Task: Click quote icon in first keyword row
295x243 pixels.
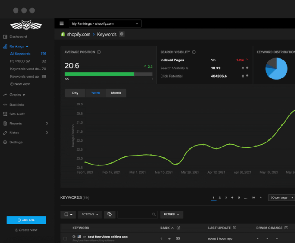Action: coord(178,238)
